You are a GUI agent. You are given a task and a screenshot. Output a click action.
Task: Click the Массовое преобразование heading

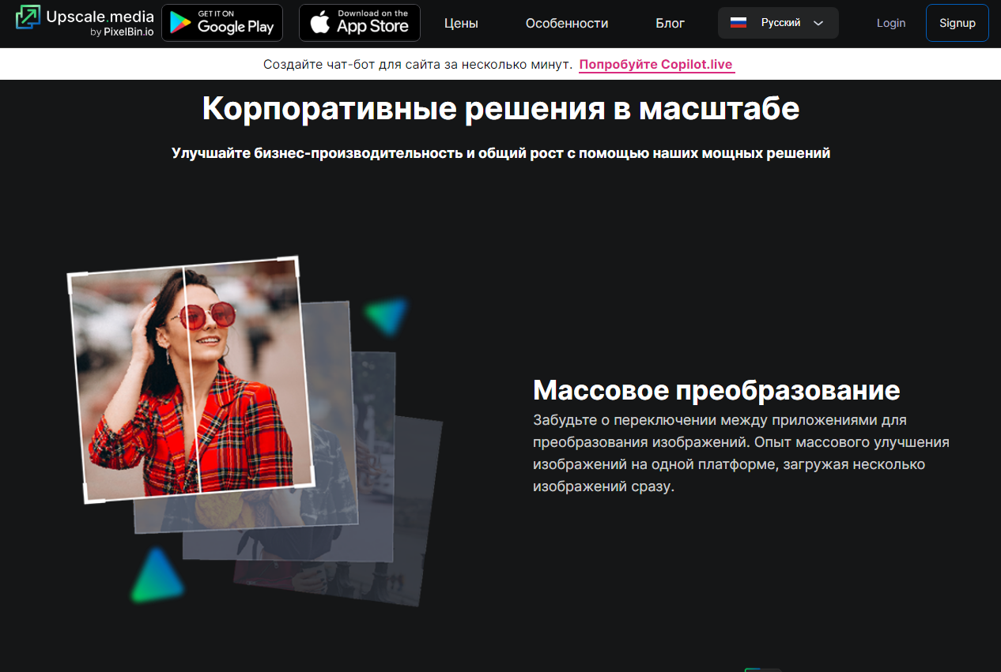coord(716,389)
